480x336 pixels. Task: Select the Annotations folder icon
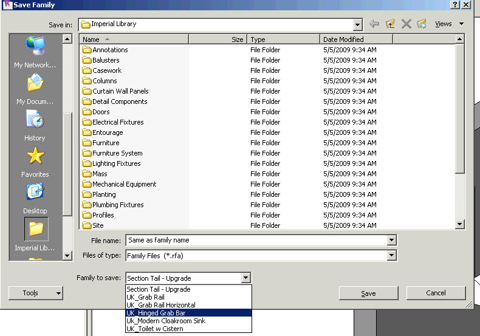[87, 50]
